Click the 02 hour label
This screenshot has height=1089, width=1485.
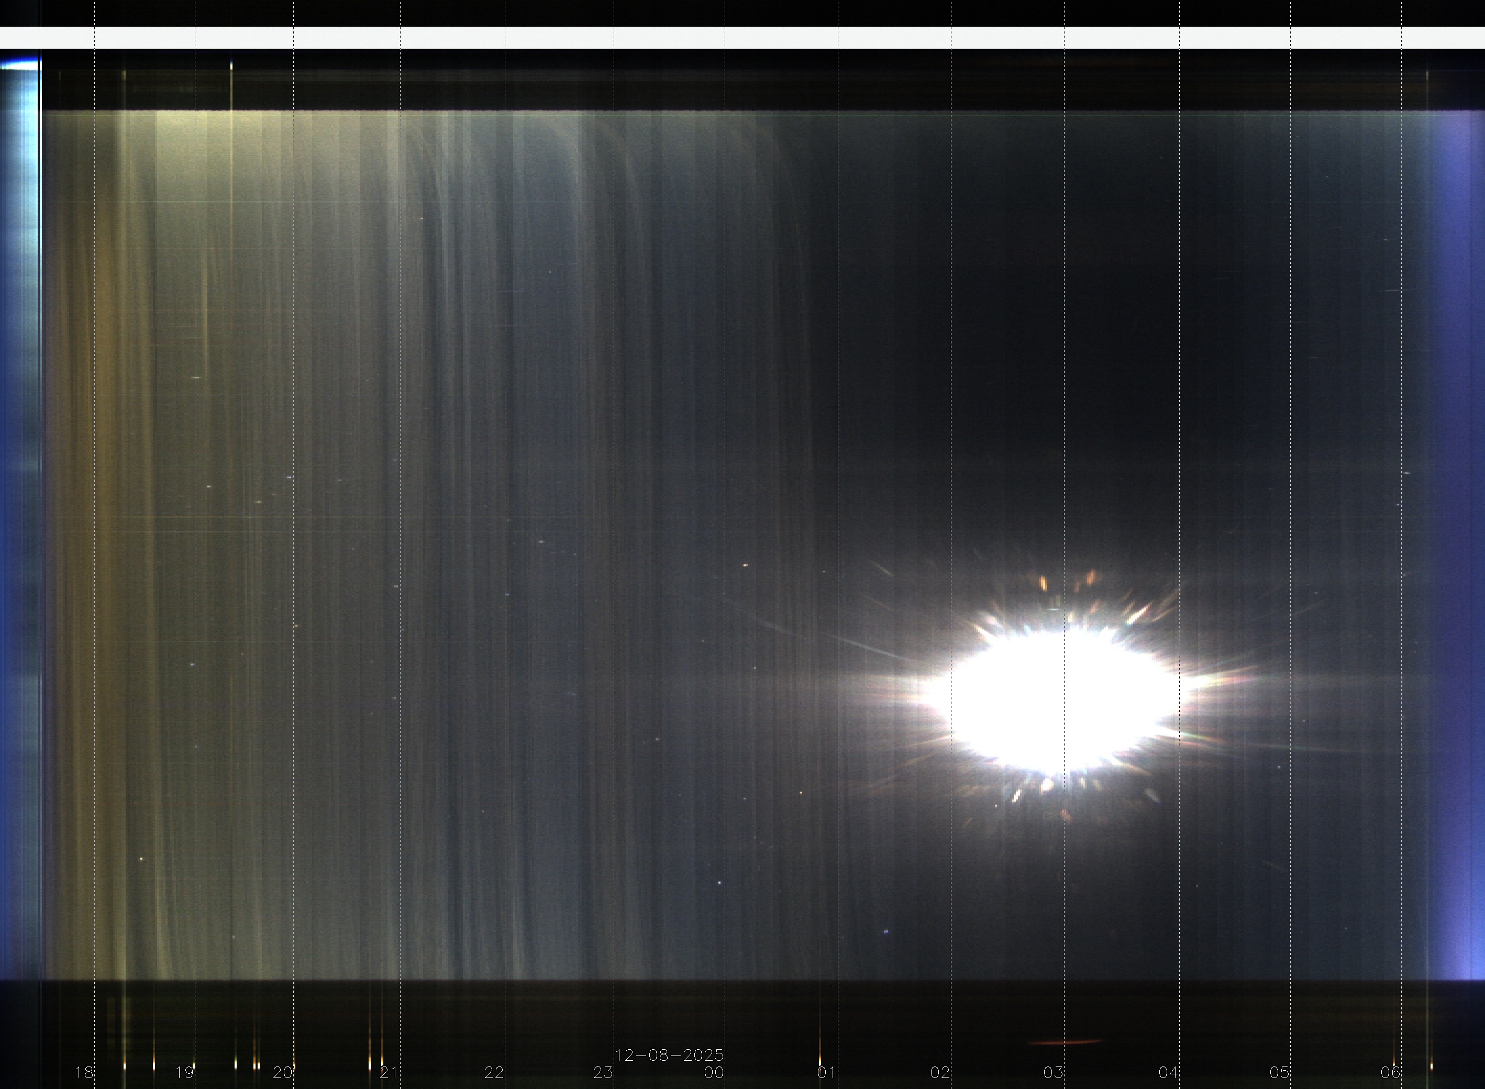tap(940, 1073)
